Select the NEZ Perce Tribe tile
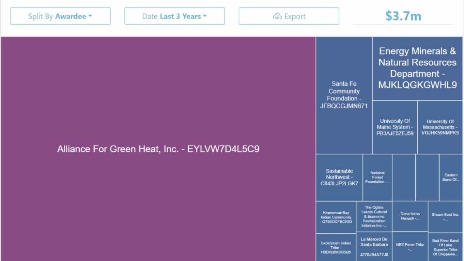The image size is (464, 261). pos(410,247)
